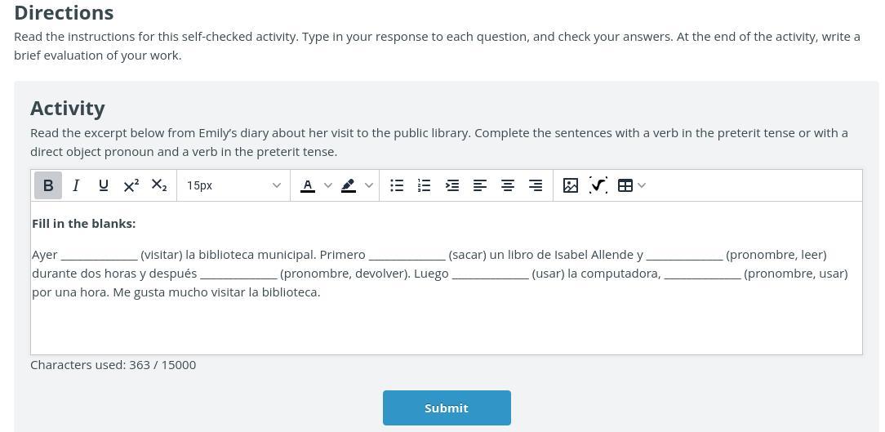This screenshot has width=885, height=432.
Task: Apply subscript formatting
Action: [159, 185]
